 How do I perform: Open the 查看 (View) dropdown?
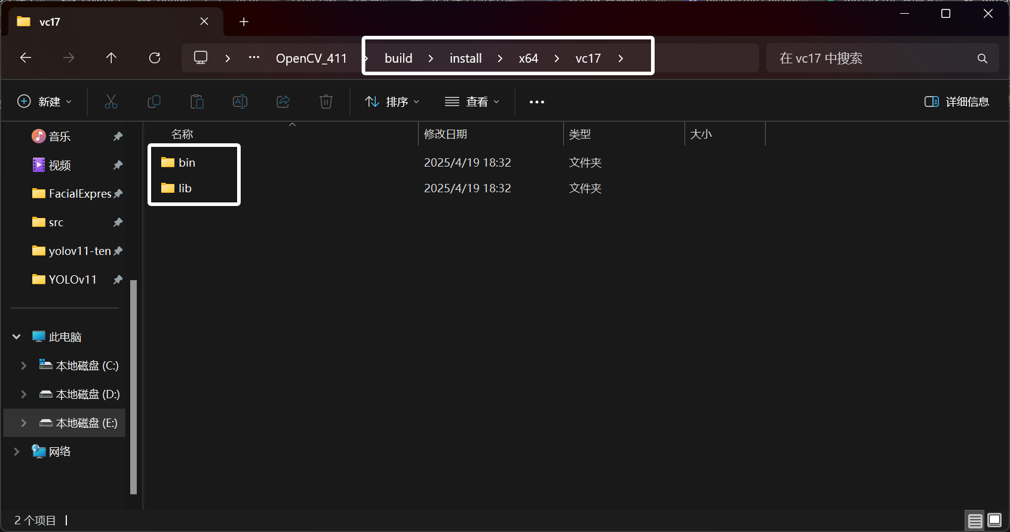click(472, 102)
